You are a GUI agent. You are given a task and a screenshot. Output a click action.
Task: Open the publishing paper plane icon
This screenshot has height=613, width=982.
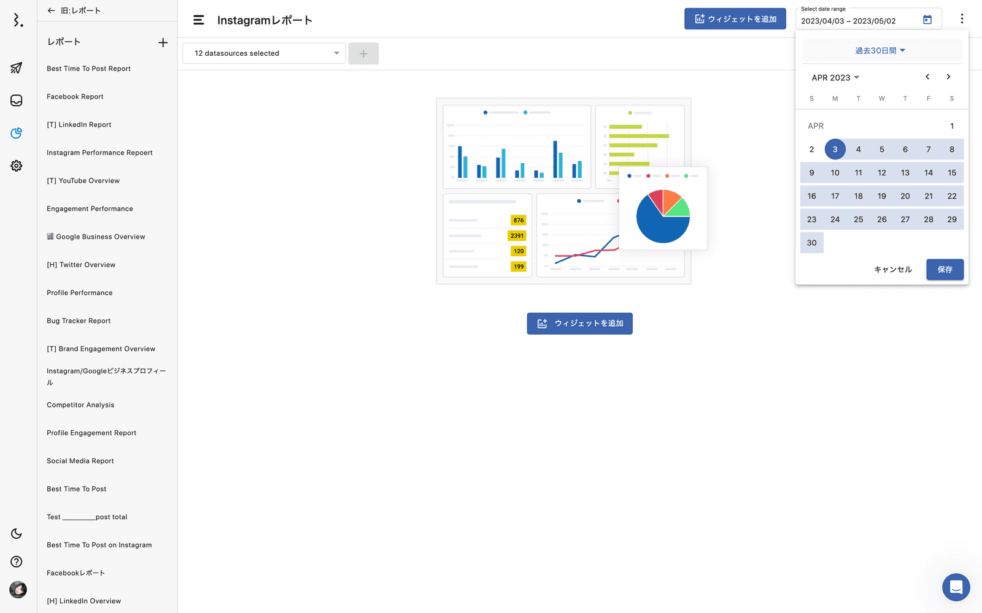click(x=17, y=68)
